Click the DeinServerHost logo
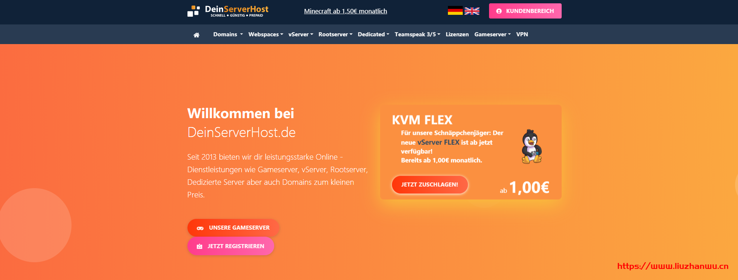This screenshot has width=738, height=280. (x=228, y=11)
